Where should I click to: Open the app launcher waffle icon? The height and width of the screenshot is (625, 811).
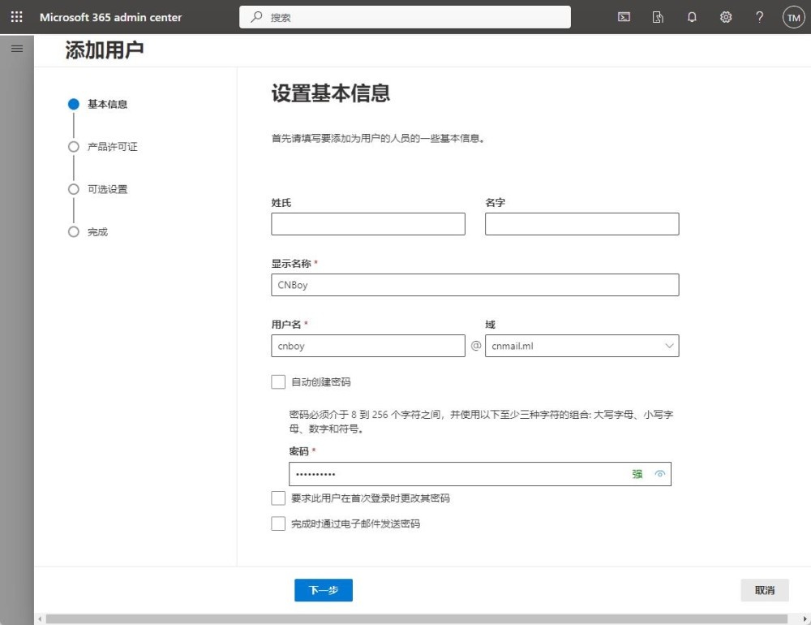click(16, 17)
